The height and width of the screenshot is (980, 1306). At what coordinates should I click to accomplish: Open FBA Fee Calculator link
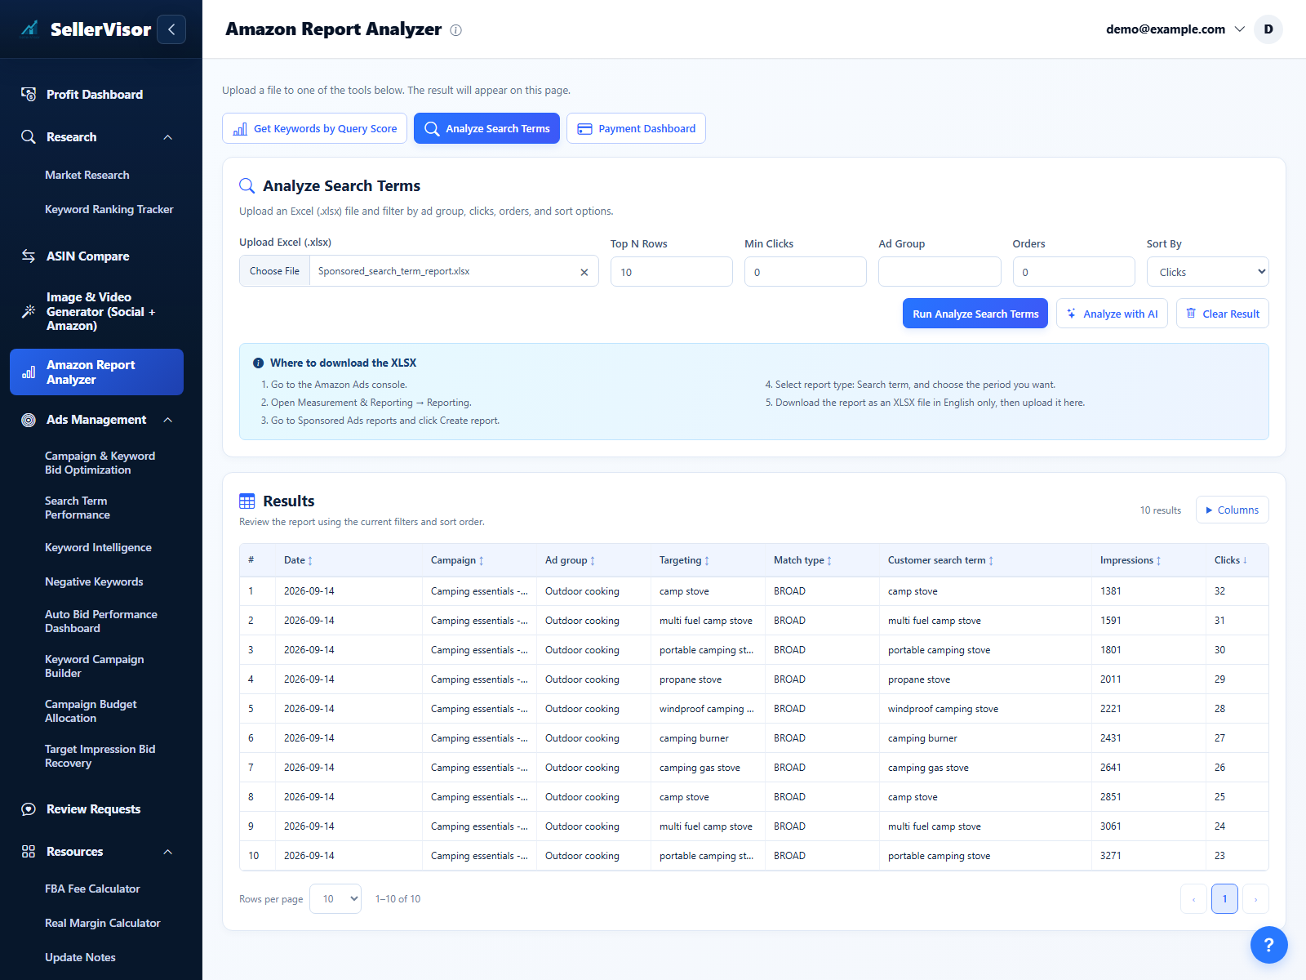pyautogui.click(x=92, y=889)
